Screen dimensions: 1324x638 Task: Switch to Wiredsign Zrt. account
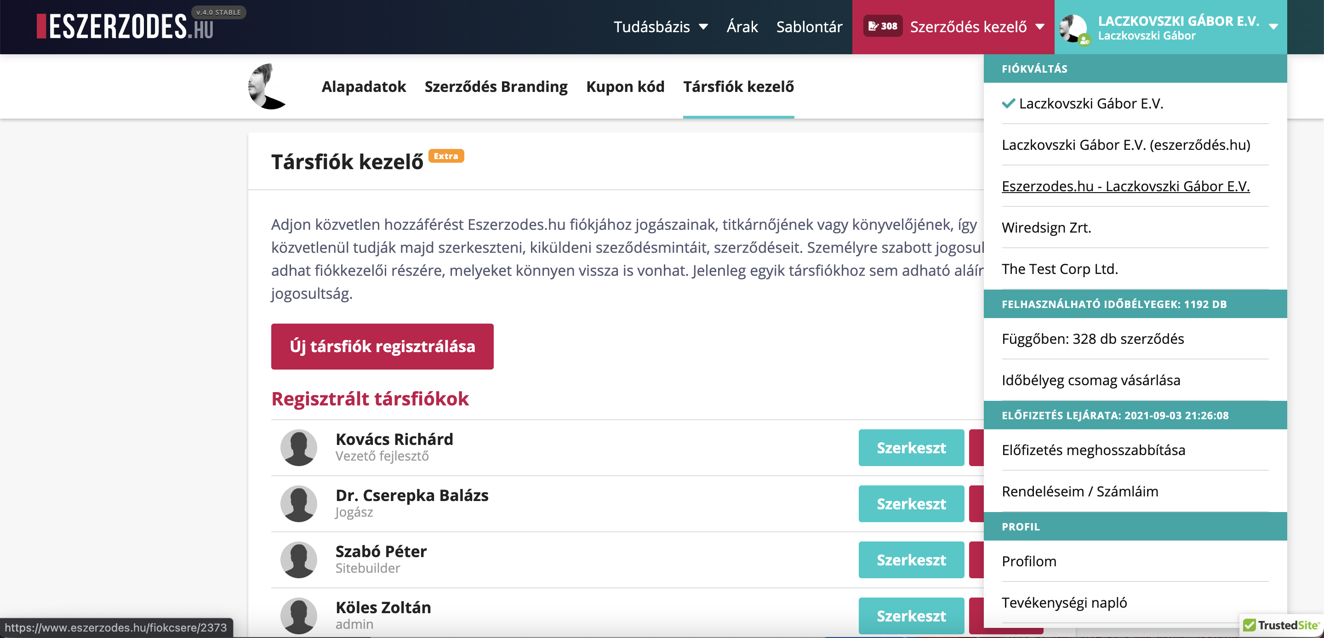(1046, 228)
